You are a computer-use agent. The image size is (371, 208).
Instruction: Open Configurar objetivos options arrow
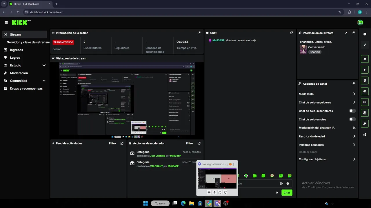(354, 159)
